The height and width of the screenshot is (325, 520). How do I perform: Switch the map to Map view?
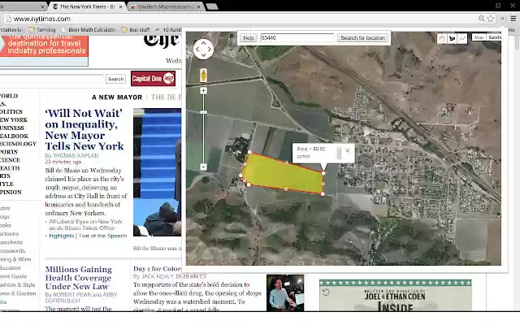(479, 37)
